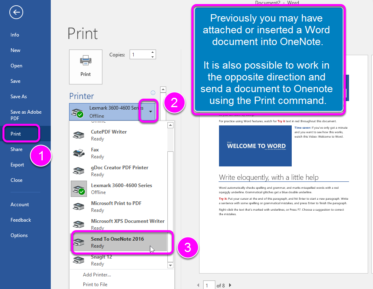Click the back arrow circle icon
This screenshot has width=373, height=289.
coord(16,12)
